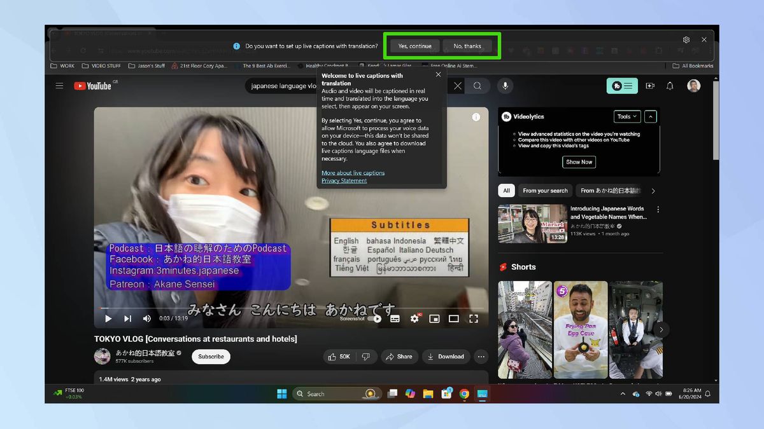The image size is (764, 429).
Task: Click the Create video icon
Action: tap(650, 86)
